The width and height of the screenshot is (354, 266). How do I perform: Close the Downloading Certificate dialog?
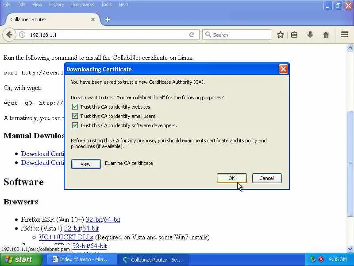(283, 69)
